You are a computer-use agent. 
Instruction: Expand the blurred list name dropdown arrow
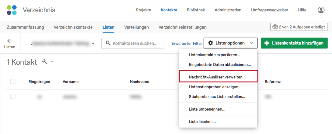pyautogui.click(x=93, y=44)
